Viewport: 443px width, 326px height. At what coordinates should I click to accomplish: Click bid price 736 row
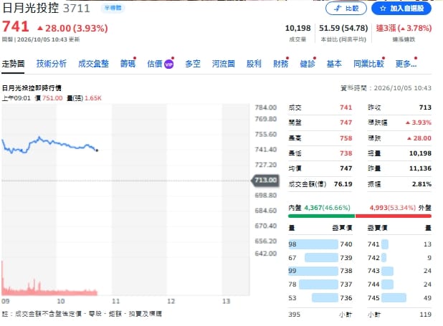[x=320, y=298]
